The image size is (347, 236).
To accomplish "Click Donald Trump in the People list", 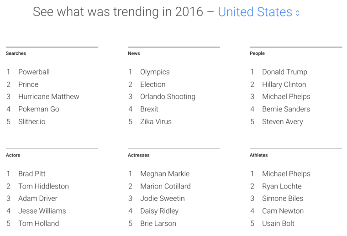I will point(284,72).
